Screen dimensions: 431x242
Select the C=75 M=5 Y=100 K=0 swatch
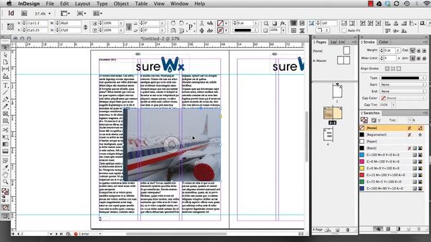(392, 182)
